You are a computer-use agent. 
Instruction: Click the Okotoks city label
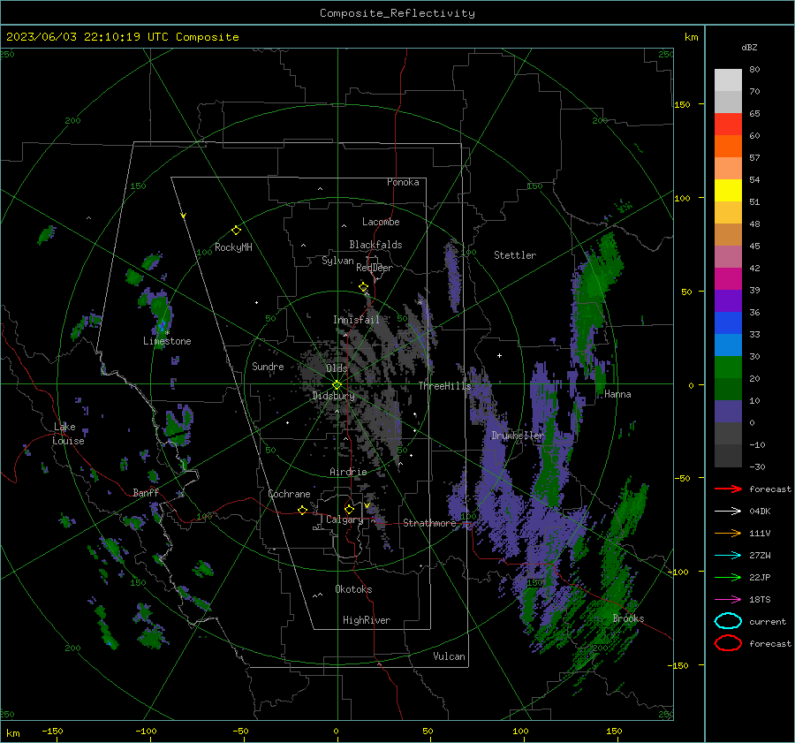(x=353, y=589)
